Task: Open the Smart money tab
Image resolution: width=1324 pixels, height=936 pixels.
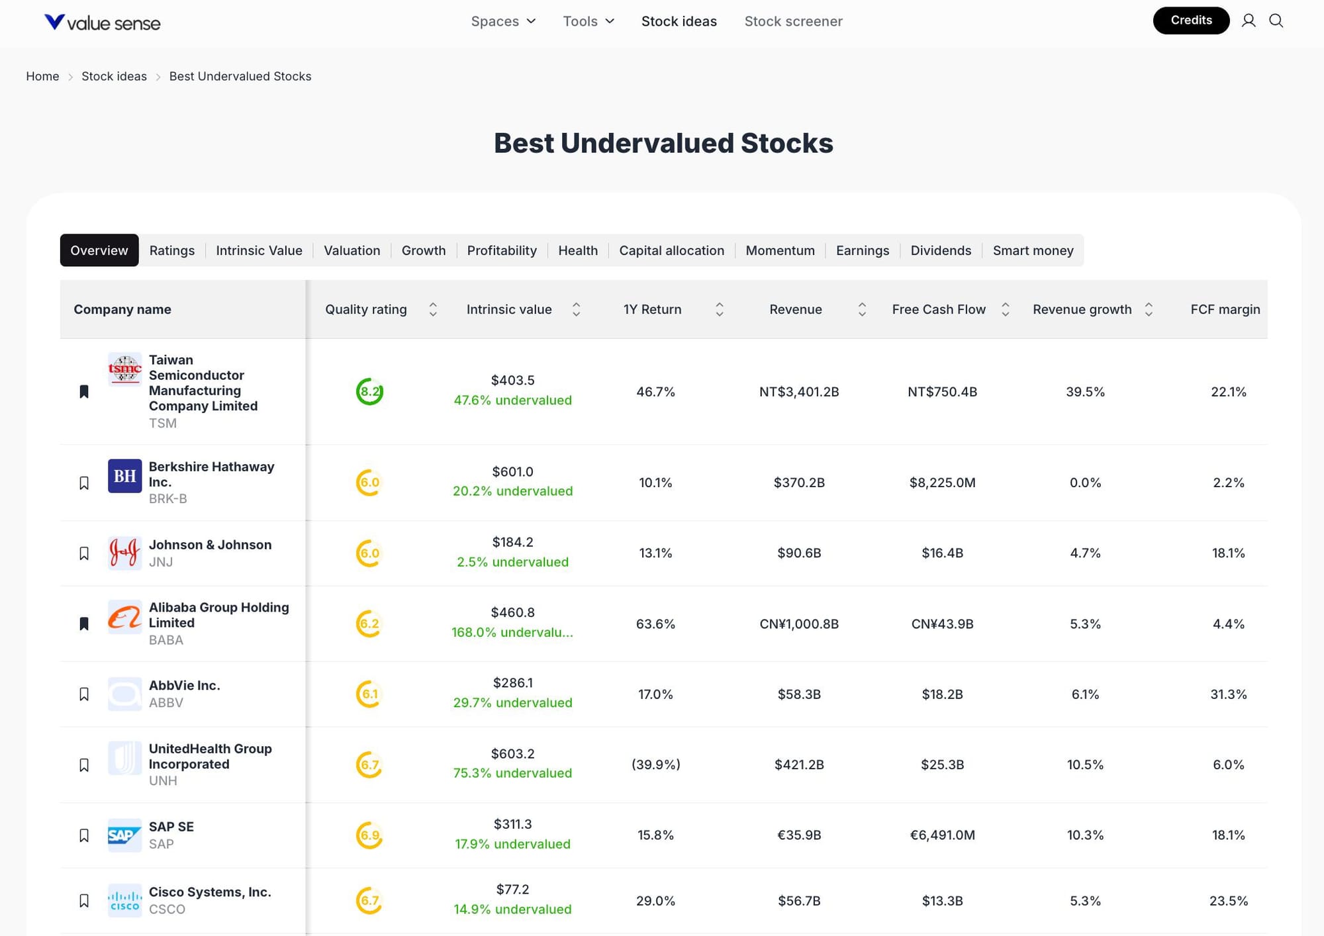Action: click(1033, 251)
